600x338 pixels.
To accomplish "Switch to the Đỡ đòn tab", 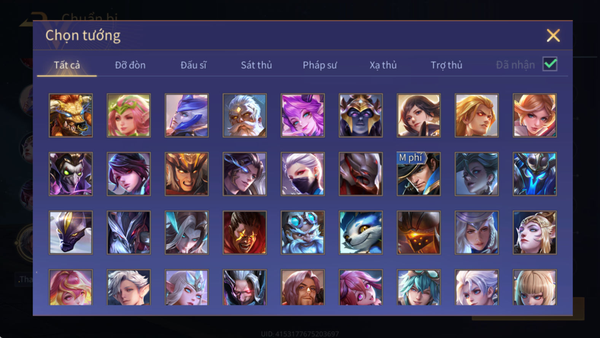I will pos(130,65).
